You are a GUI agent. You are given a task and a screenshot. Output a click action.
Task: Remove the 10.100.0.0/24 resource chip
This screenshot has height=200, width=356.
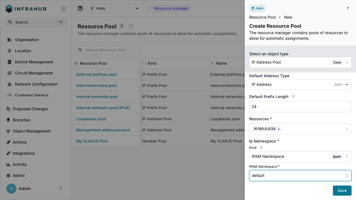point(279,129)
